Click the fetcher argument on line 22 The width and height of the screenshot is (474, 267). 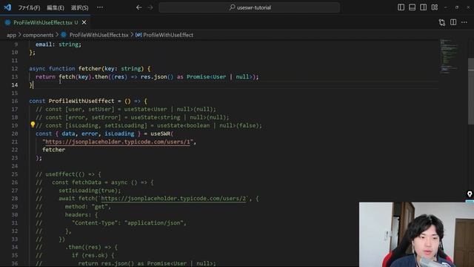[54, 150]
